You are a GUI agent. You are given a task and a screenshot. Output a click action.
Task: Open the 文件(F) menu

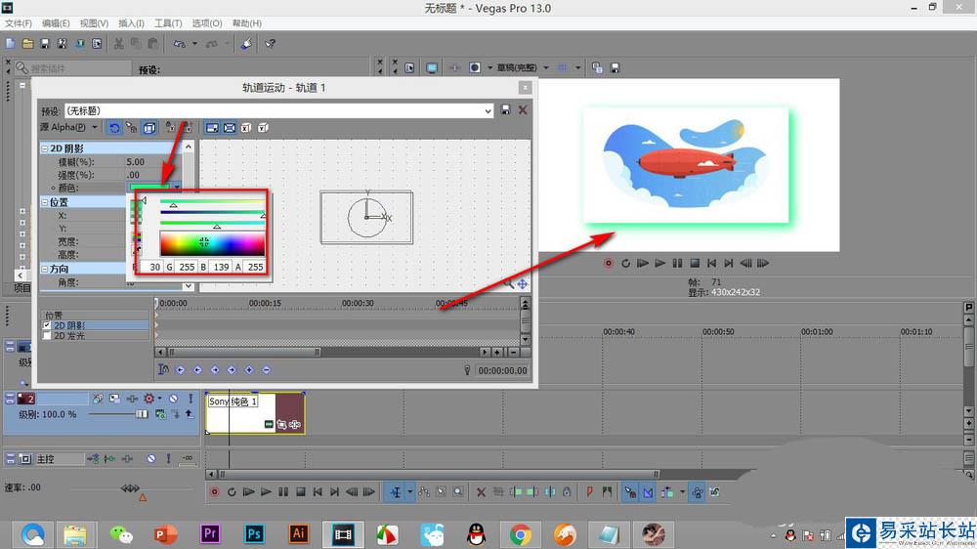click(18, 23)
